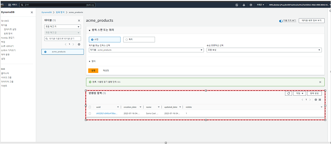The width and height of the screenshot is (331, 144).
Task: Click the top AWS search field
Action: point(57,5)
